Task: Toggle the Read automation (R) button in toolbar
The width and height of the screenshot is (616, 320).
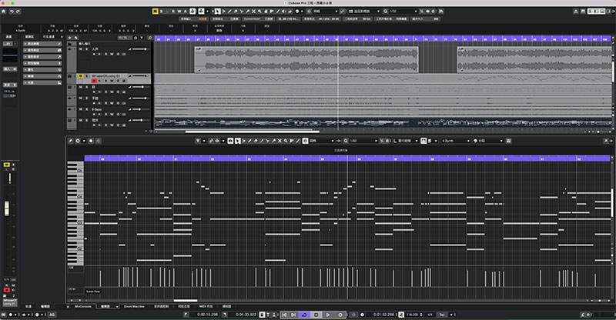Action: [x=173, y=12]
